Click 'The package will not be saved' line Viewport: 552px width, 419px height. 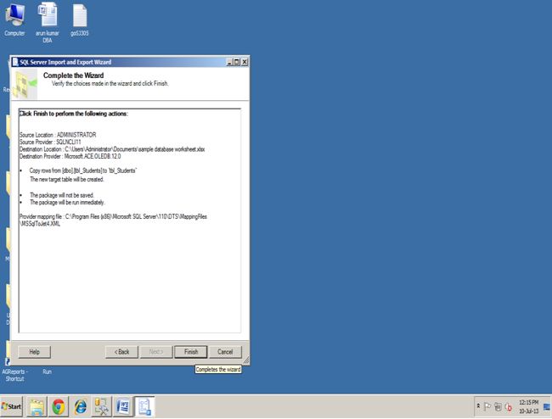62,195
